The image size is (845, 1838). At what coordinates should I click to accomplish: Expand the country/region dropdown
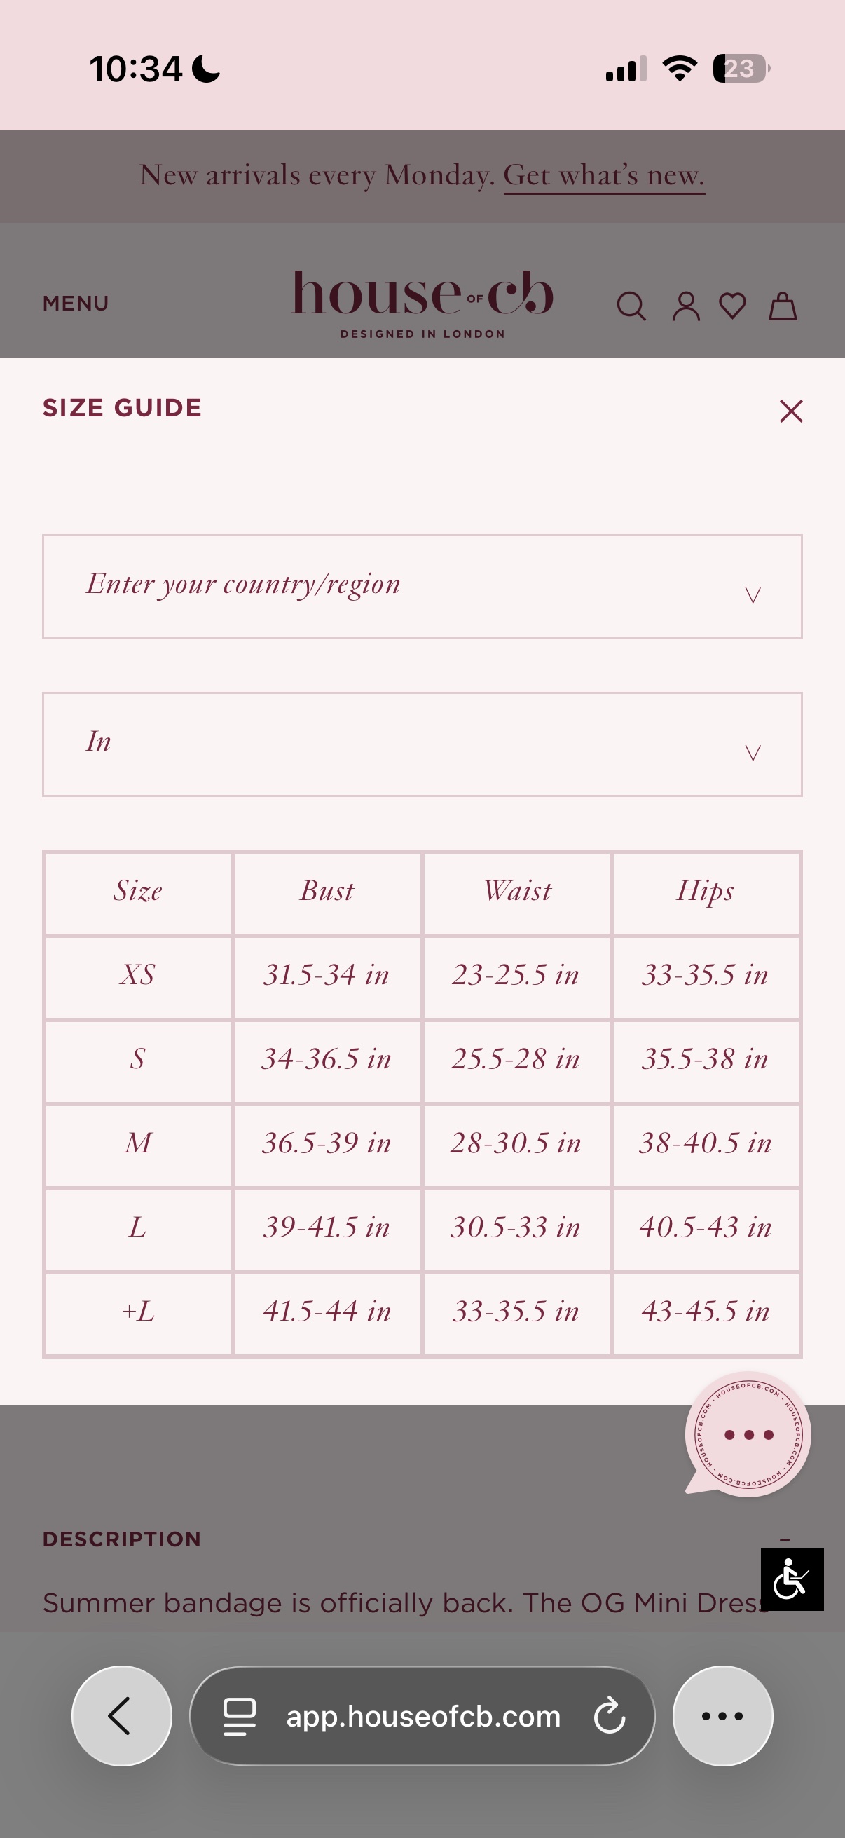click(x=422, y=587)
